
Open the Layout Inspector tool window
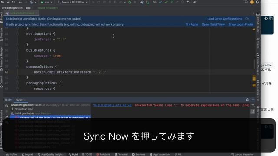(x=242, y=154)
